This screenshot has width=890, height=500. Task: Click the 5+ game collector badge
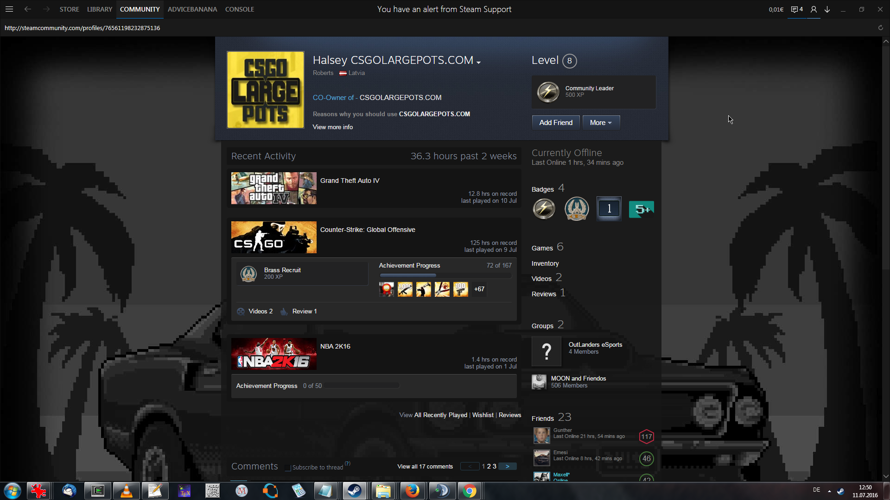641,209
